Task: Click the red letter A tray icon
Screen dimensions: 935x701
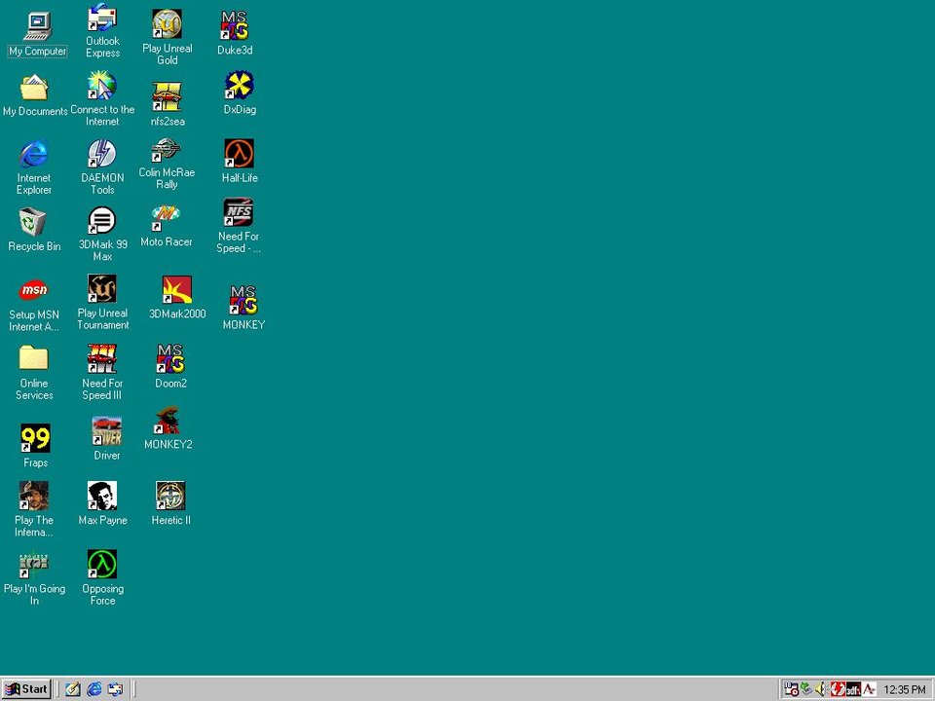Action: (x=869, y=689)
